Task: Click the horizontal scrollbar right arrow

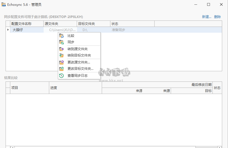Action: click(220, 147)
